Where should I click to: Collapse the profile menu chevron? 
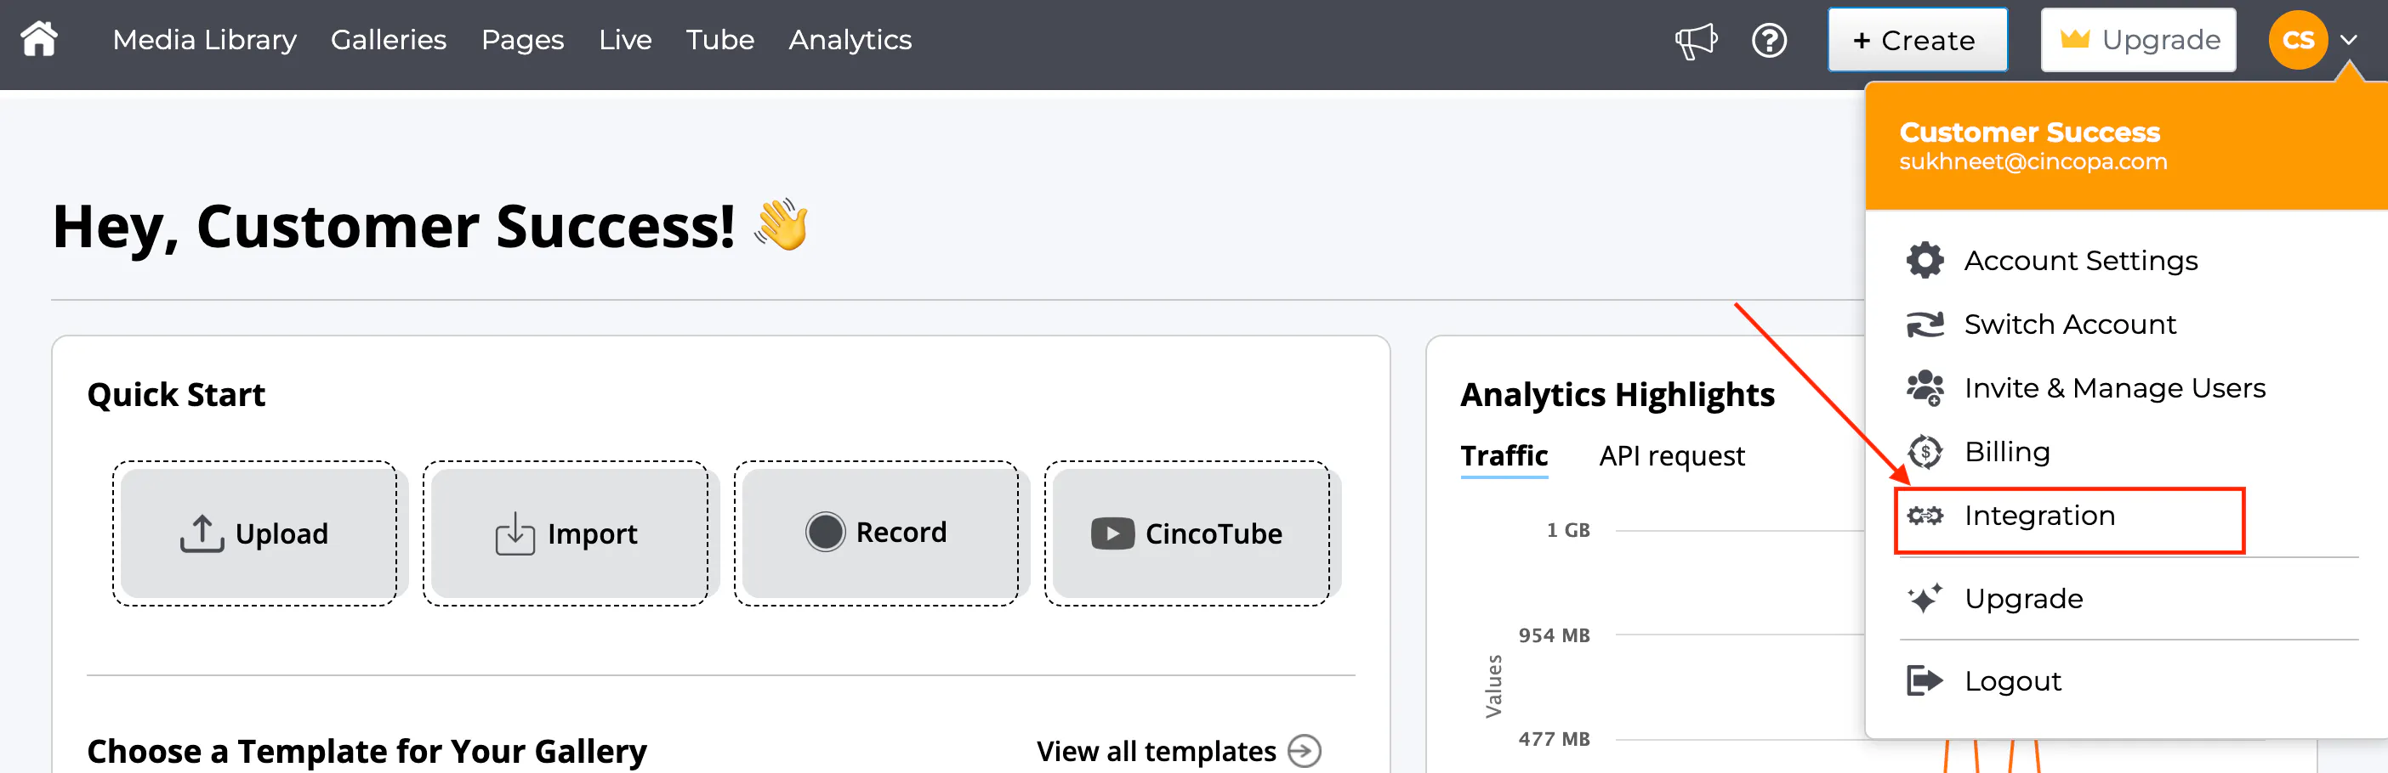coord(2348,40)
